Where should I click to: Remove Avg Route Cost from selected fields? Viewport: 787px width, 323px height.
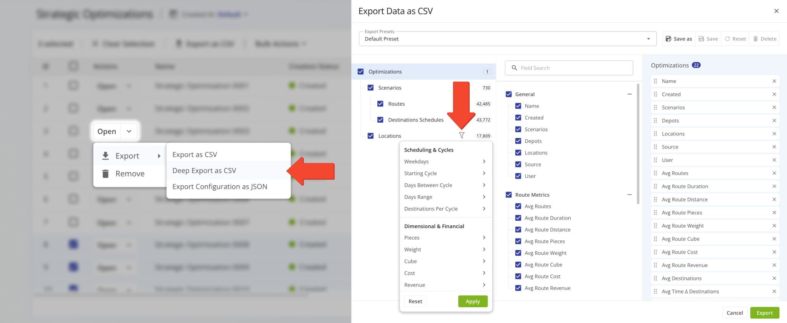[x=774, y=252]
